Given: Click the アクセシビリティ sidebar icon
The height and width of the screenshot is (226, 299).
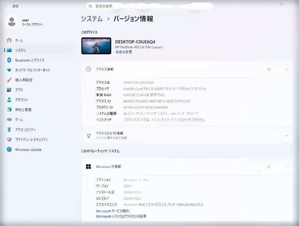Looking at the screenshot, I should (9, 129).
